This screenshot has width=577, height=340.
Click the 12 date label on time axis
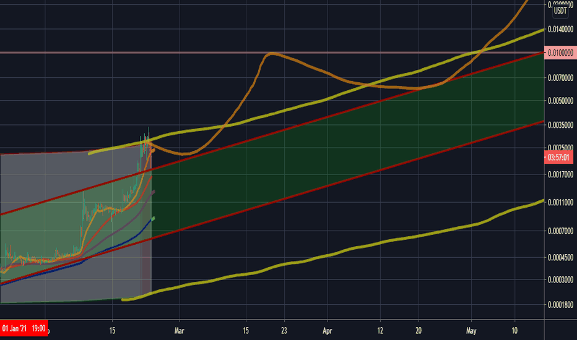pyautogui.click(x=380, y=331)
